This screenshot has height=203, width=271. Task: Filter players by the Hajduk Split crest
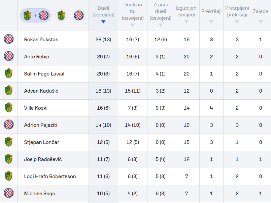coord(78,15)
